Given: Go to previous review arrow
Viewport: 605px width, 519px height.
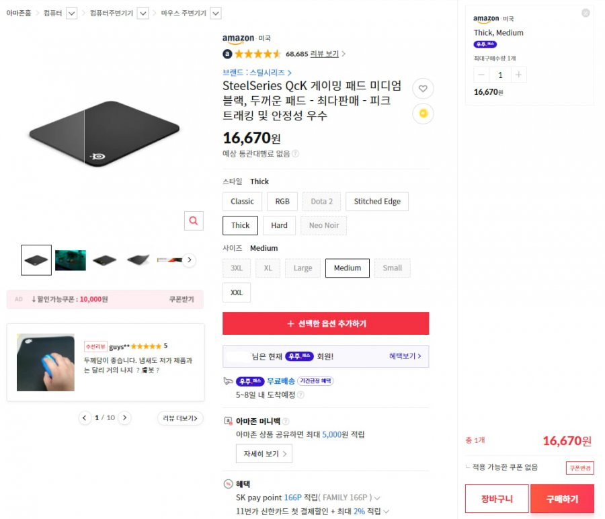Looking at the screenshot, I should click(x=85, y=417).
